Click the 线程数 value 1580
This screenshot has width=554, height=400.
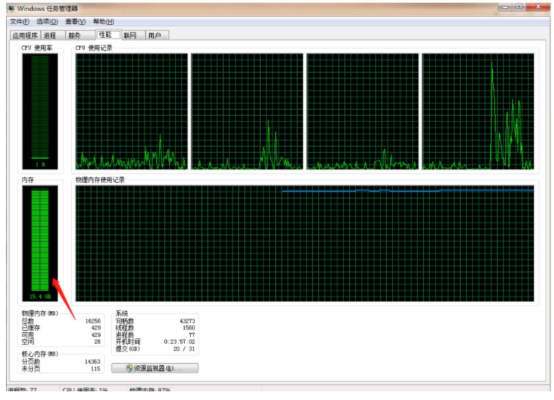click(189, 328)
